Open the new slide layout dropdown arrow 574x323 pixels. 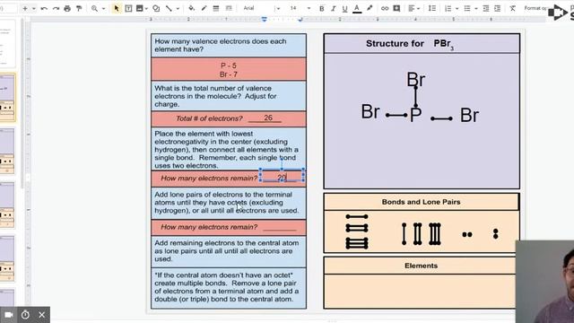coord(34,8)
